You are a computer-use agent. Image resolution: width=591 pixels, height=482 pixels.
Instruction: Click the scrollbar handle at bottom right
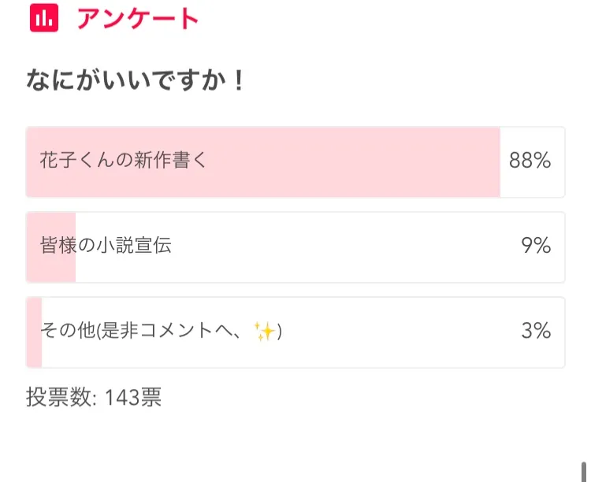584,470
